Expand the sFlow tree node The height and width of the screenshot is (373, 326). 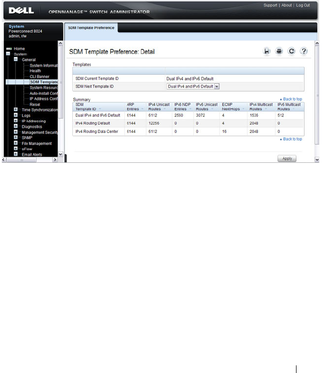tap(16, 149)
